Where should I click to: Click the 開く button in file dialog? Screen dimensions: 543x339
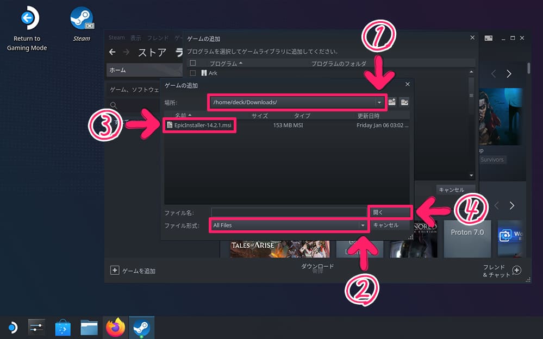click(391, 212)
